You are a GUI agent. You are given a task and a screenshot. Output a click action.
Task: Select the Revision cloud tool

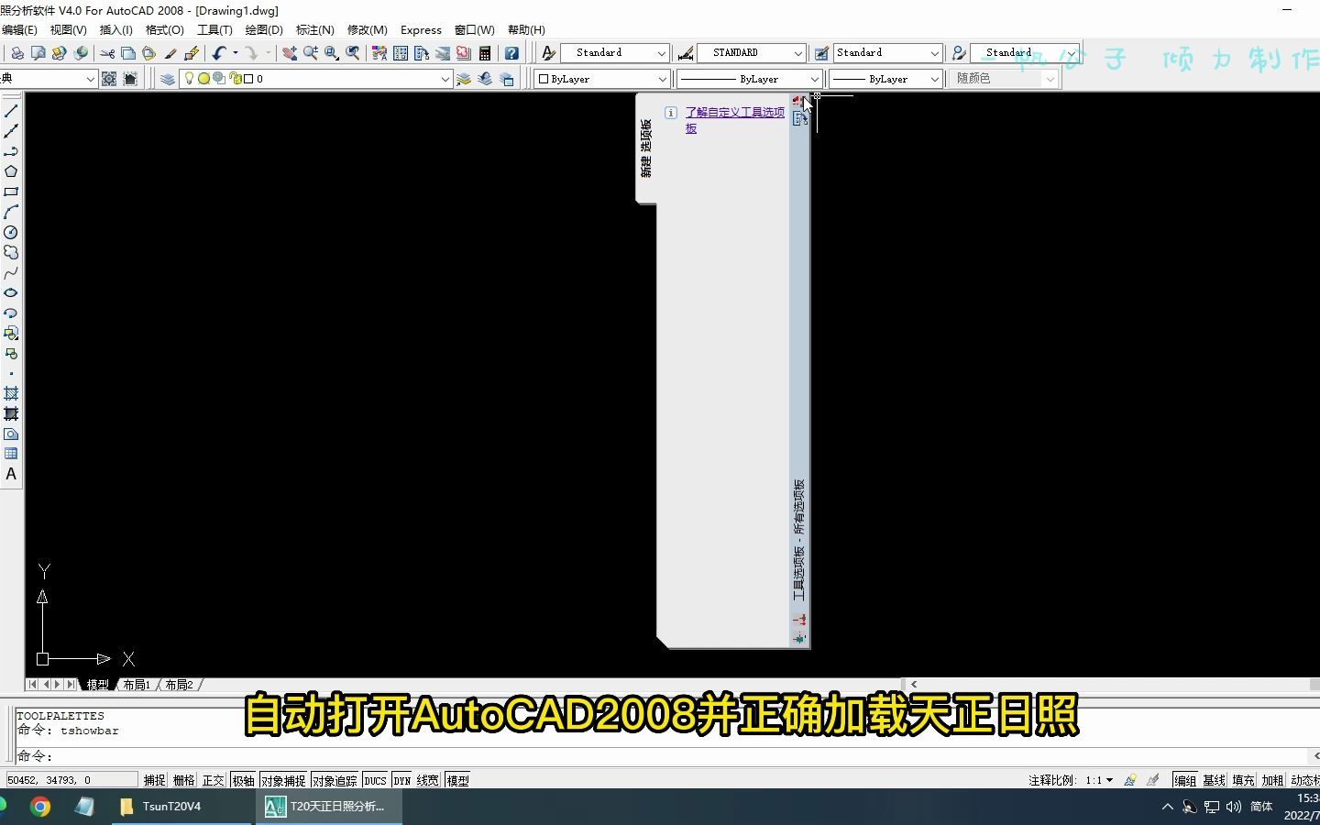coord(11,252)
